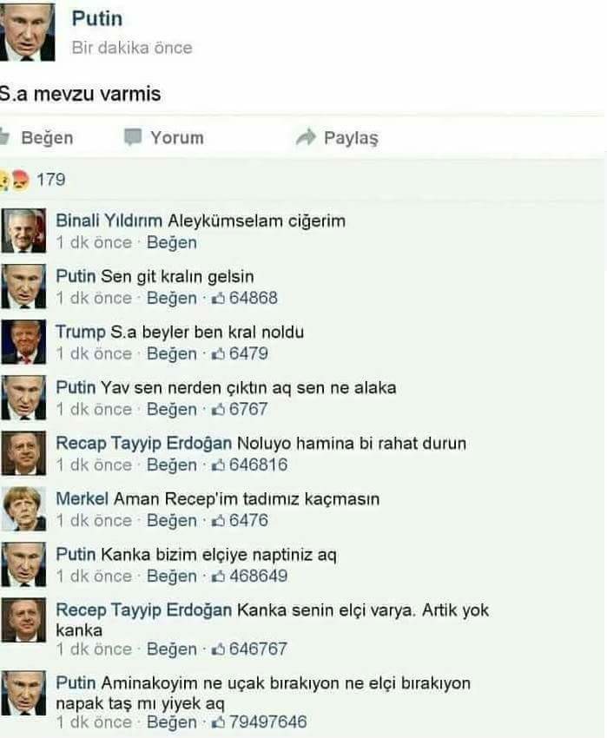This screenshot has height=738, width=607.
Task: Open Trump's profile picture thumbnail
Action: coord(23,342)
